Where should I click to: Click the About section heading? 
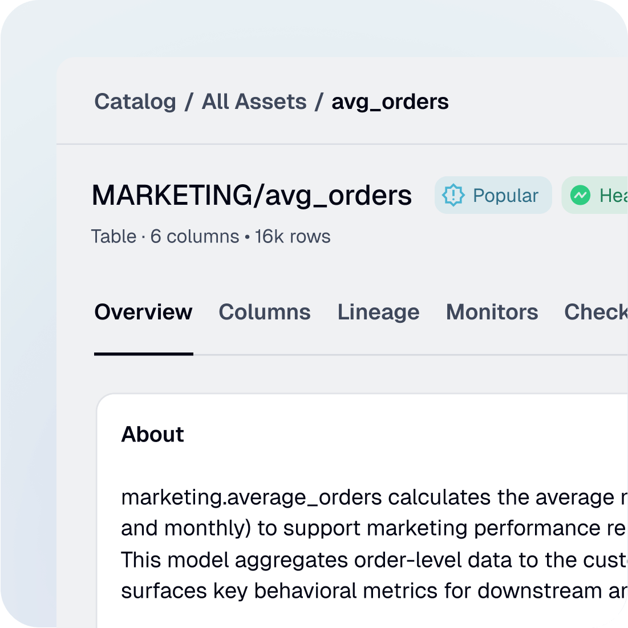pyautogui.click(x=152, y=435)
